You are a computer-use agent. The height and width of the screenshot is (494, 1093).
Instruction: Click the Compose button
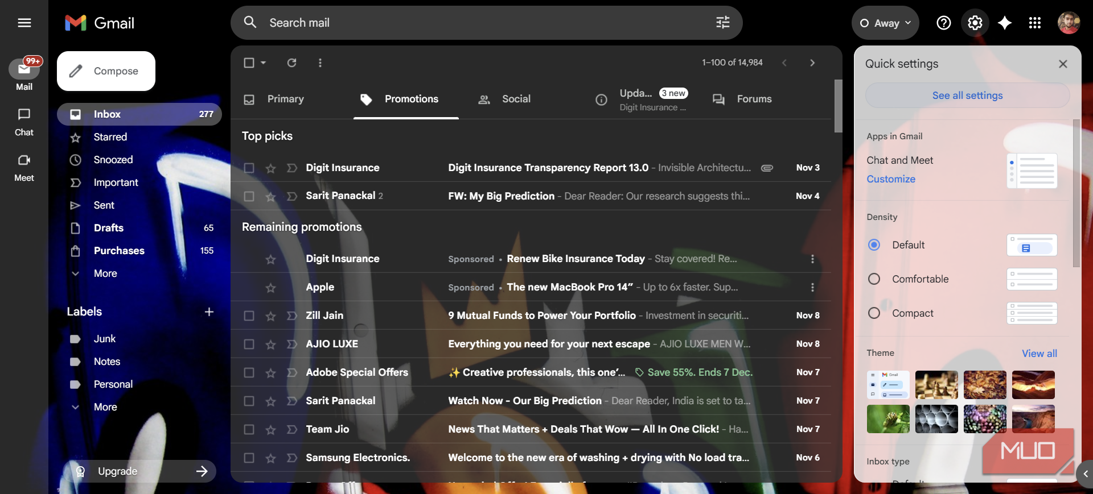(x=106, y=71)
